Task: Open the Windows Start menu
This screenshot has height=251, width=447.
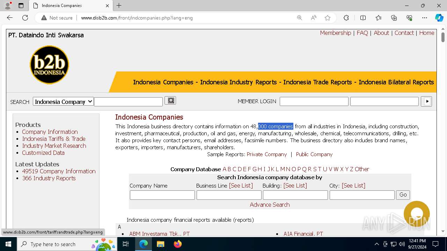Action: click(8, 244)
